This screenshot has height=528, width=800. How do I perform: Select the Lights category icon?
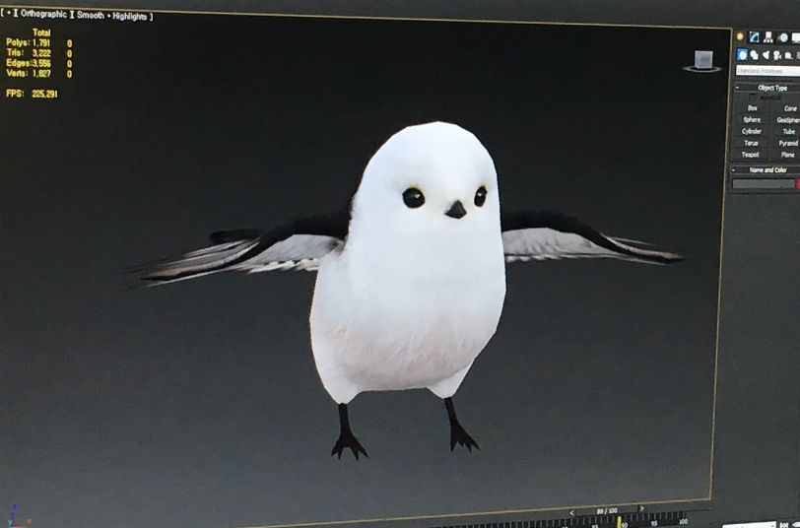click(x=767, y=54)
